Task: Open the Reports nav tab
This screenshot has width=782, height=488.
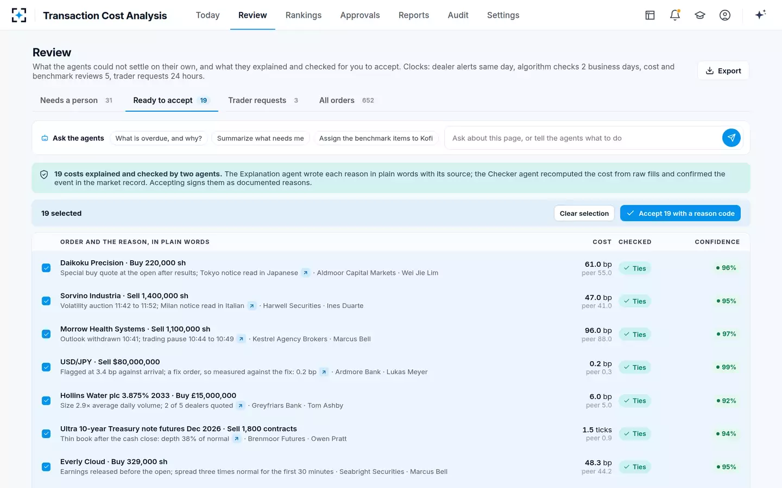Action: coord(414,15)
